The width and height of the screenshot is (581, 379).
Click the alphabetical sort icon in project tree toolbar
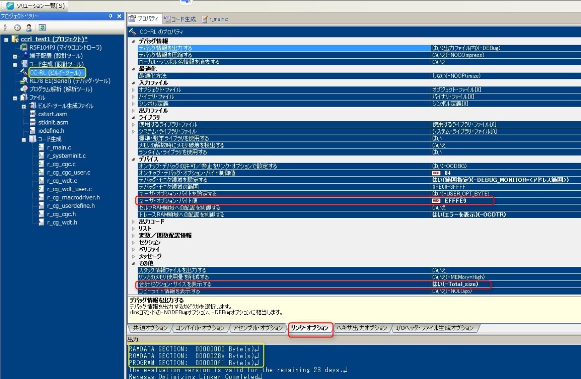[x=5, y=28]
